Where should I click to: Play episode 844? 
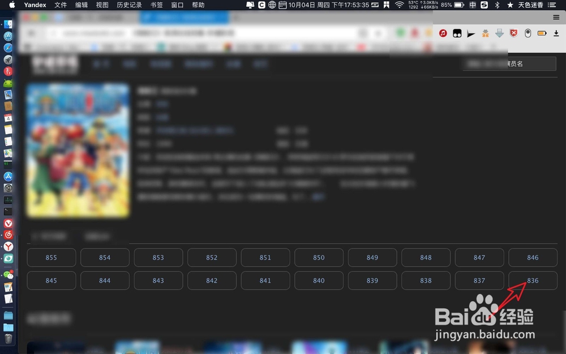pos(105,280)
